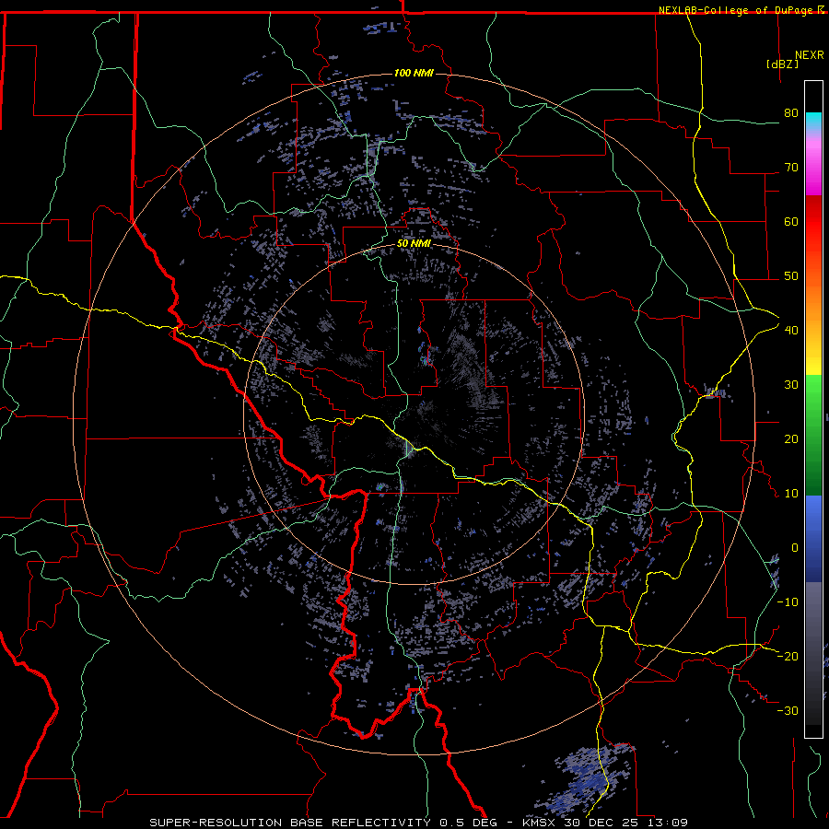
Task: Click the gray segment of the color bar
Action: click(813, 653)
